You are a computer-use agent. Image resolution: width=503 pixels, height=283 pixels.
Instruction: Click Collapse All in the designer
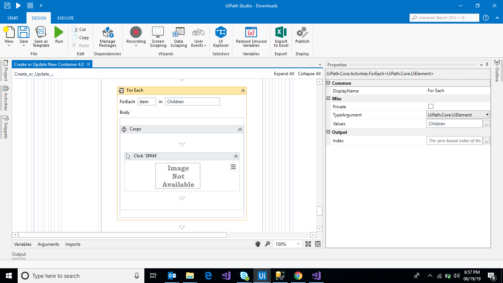click(x=309, y=74)
